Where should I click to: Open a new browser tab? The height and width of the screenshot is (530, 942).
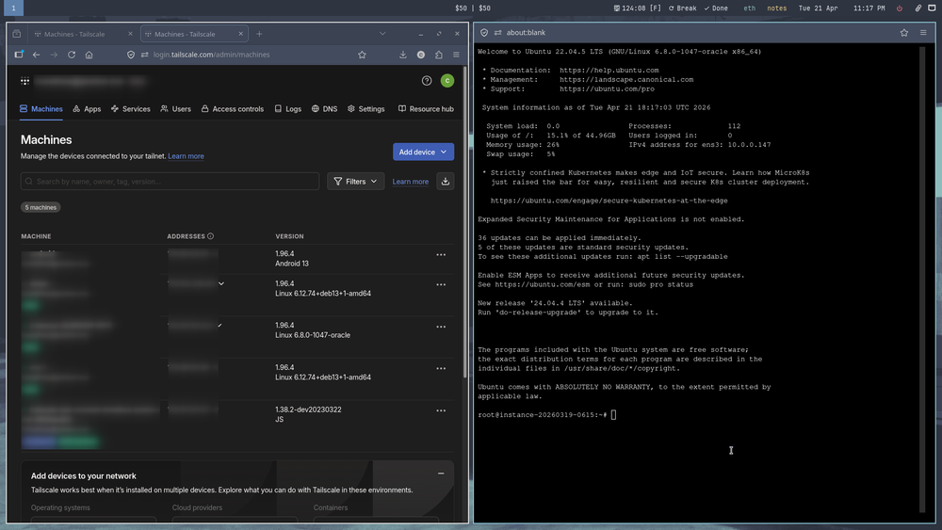pos(260,34)
